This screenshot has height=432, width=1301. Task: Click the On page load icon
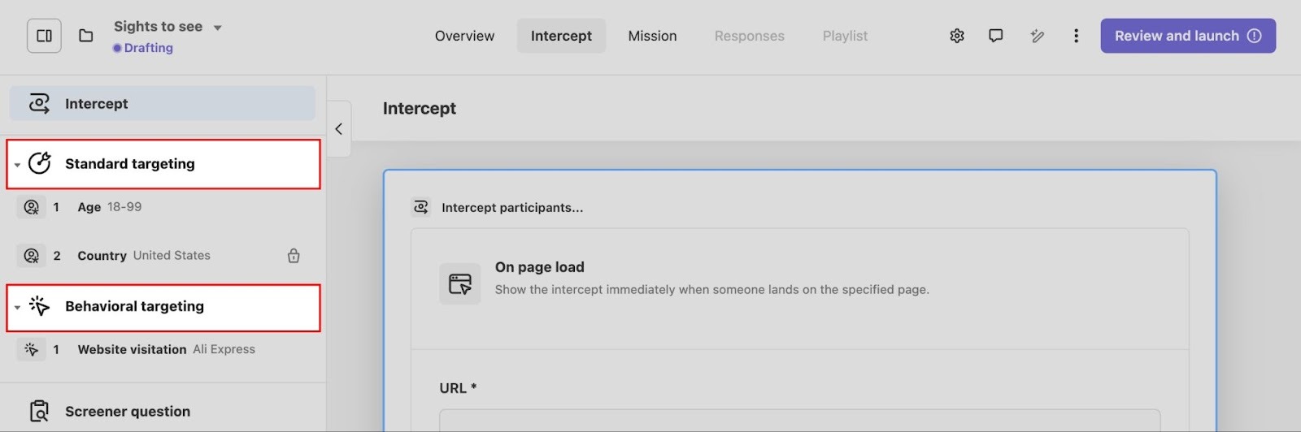460,283
